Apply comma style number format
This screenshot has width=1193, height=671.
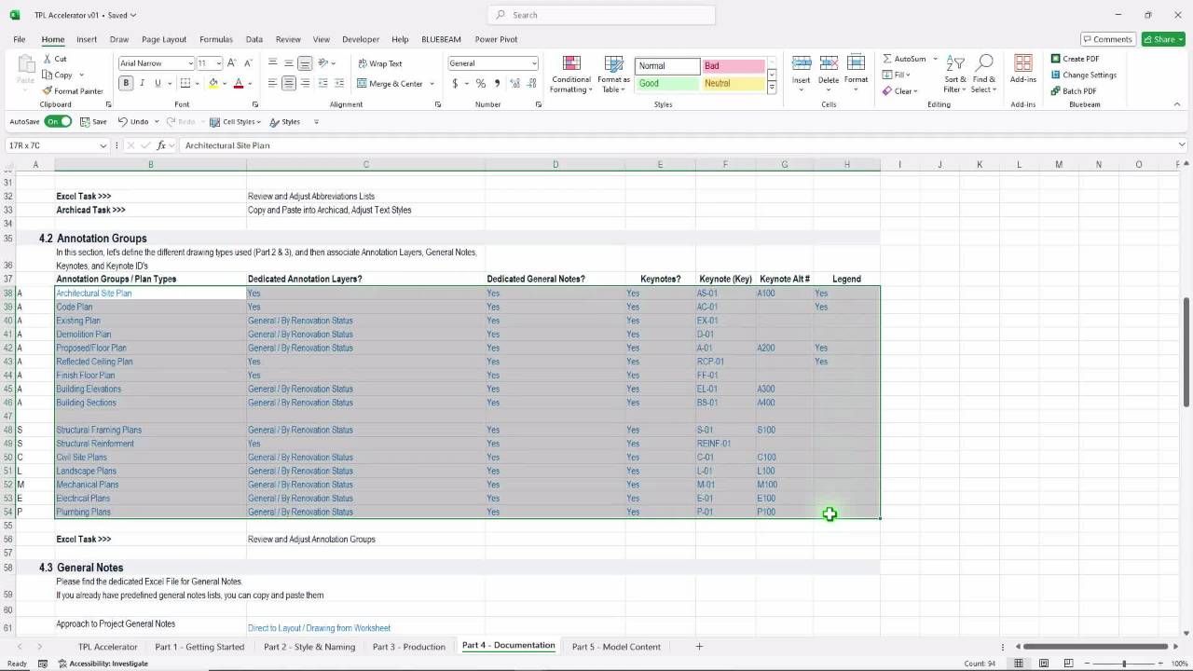pyautogui.click(x=497, y=84)
